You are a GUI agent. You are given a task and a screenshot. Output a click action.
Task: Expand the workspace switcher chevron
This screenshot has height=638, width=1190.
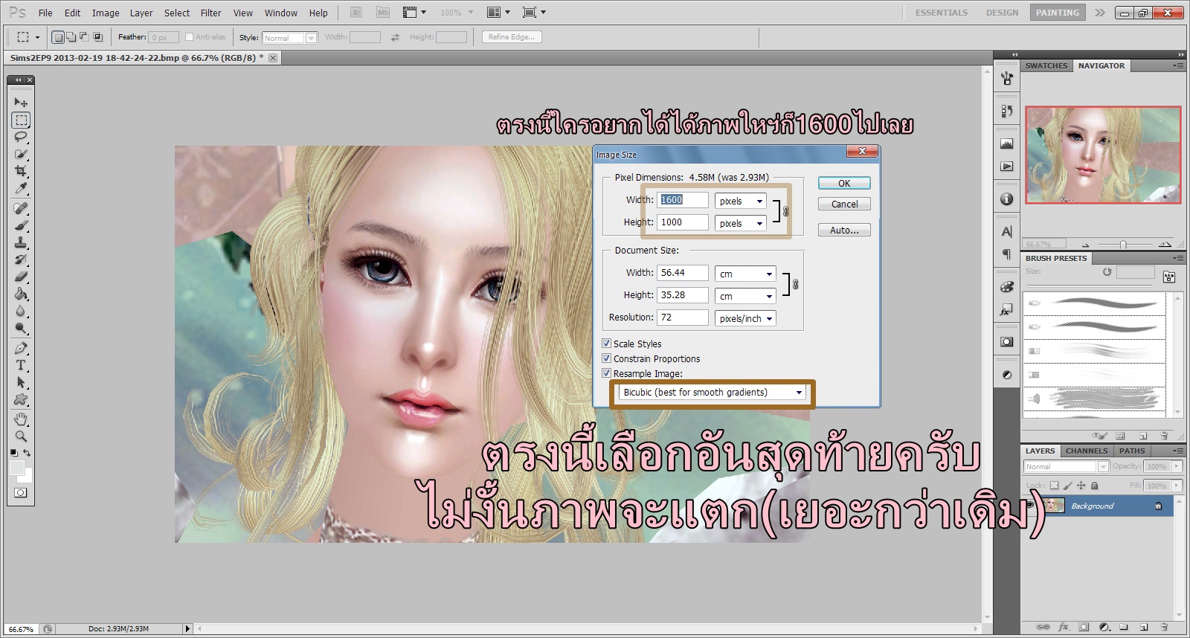click(1100, 13)
